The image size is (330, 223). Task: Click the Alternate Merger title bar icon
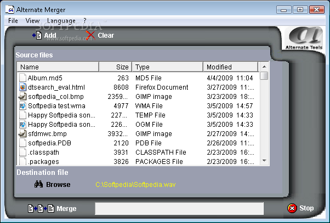10,9
